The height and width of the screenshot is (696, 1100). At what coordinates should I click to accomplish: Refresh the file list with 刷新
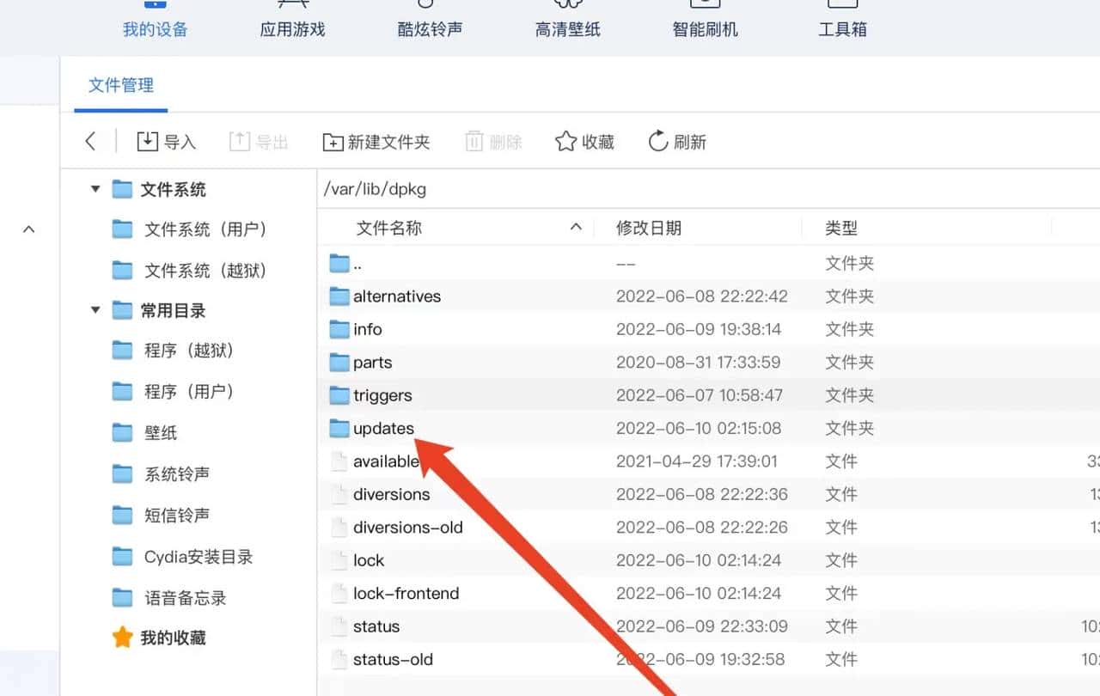(677, 141)
